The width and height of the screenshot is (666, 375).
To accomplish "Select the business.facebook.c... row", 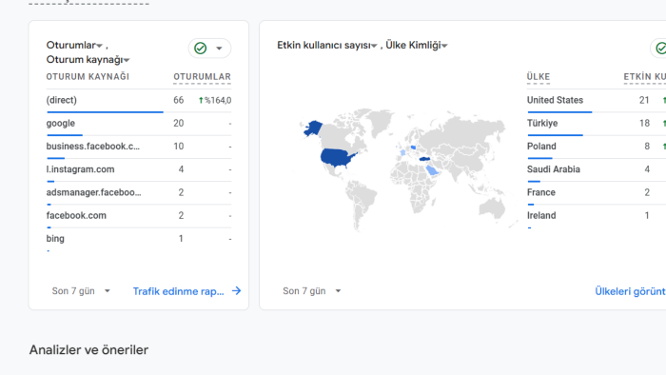I will pyautogui.click(x=139, y=146).
